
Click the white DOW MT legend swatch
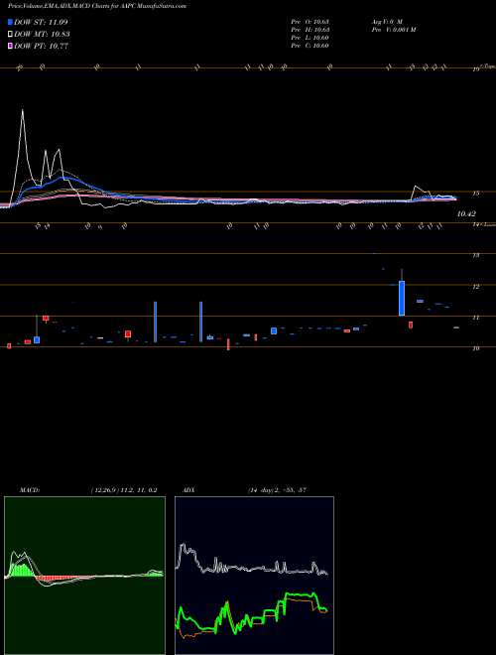(x=10, y=35)
